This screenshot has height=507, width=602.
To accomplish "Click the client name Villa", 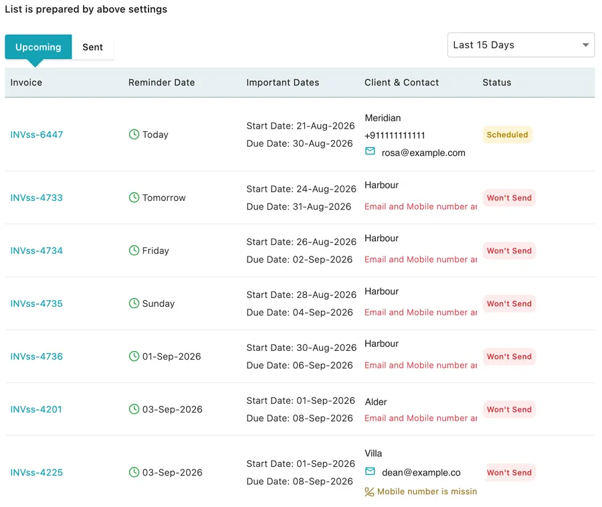I will point(373,453).
